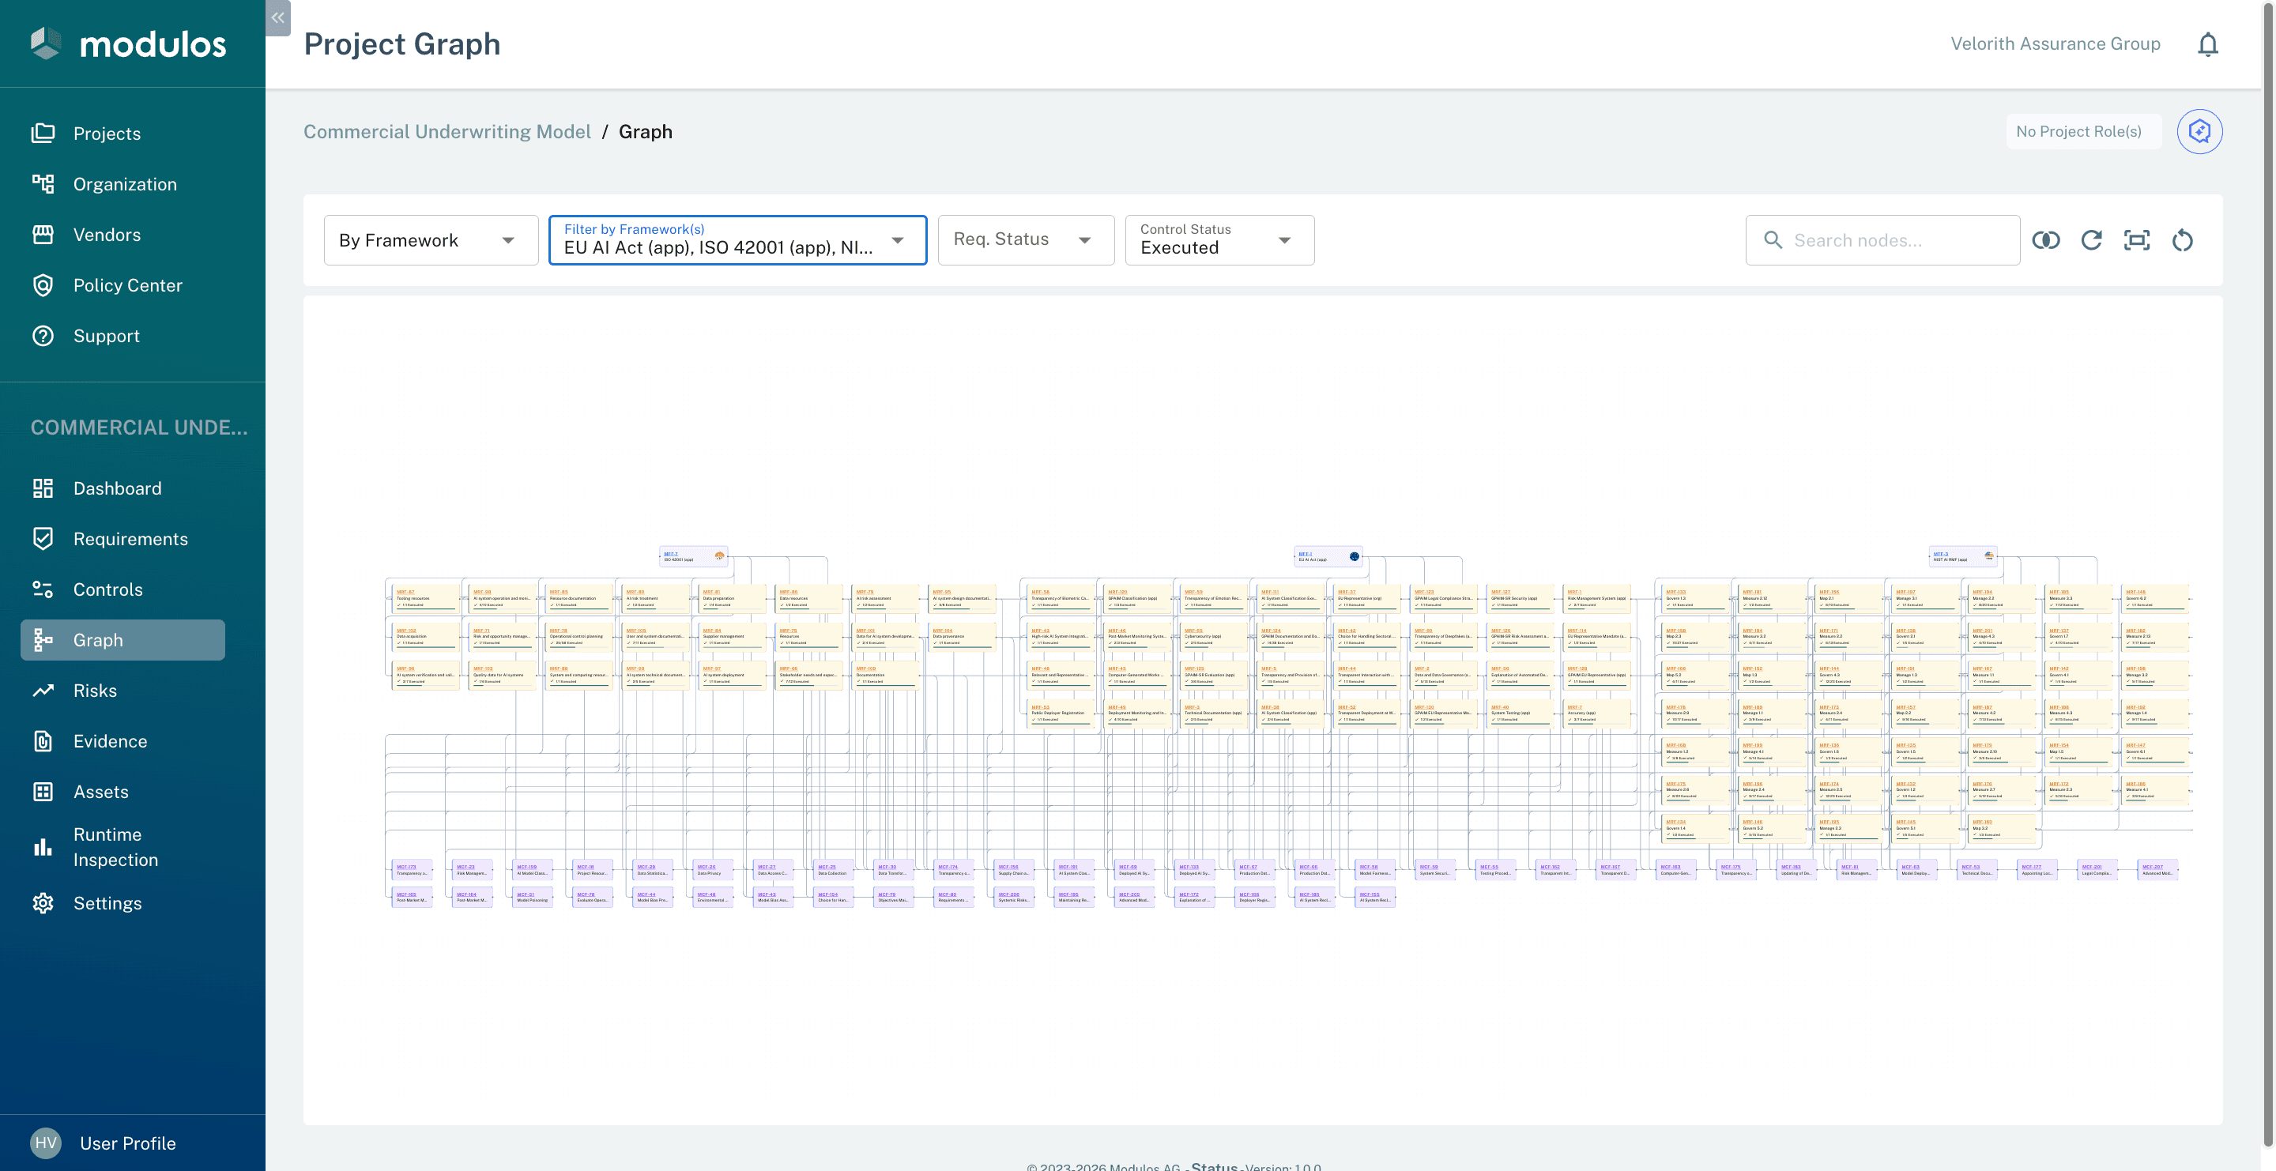Click the Evidence clipboard icon

[43, 741]
